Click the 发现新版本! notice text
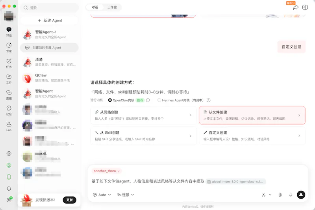The width and height of the screenshot is (315, 210). click(45, 200)
